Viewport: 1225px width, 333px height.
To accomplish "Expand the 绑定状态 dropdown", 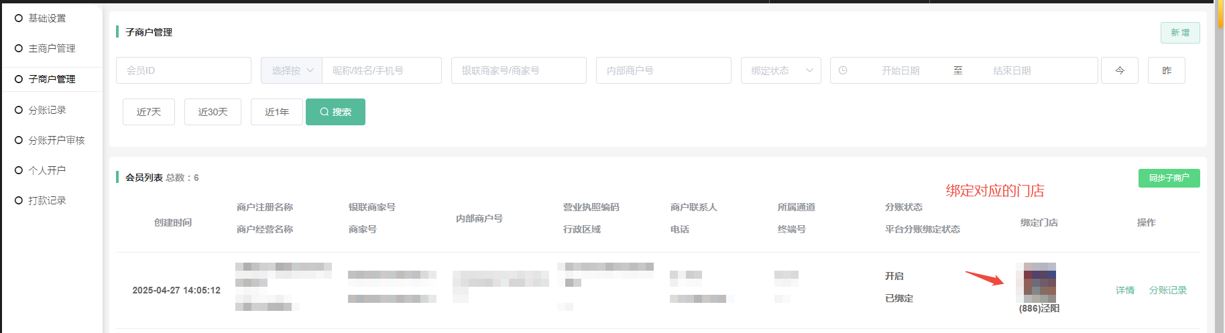I will 780,70.
